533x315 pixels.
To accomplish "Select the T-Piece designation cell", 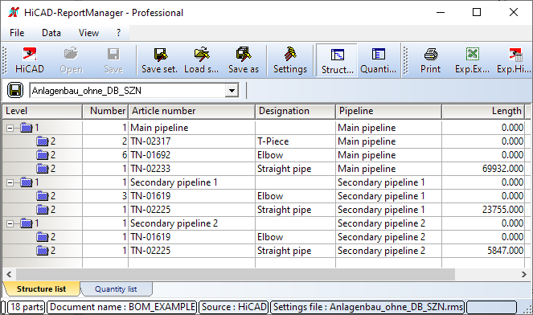I will click(x=295, y=141).
